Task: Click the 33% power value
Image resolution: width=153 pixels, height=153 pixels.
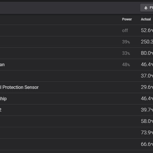Action: 126,53
